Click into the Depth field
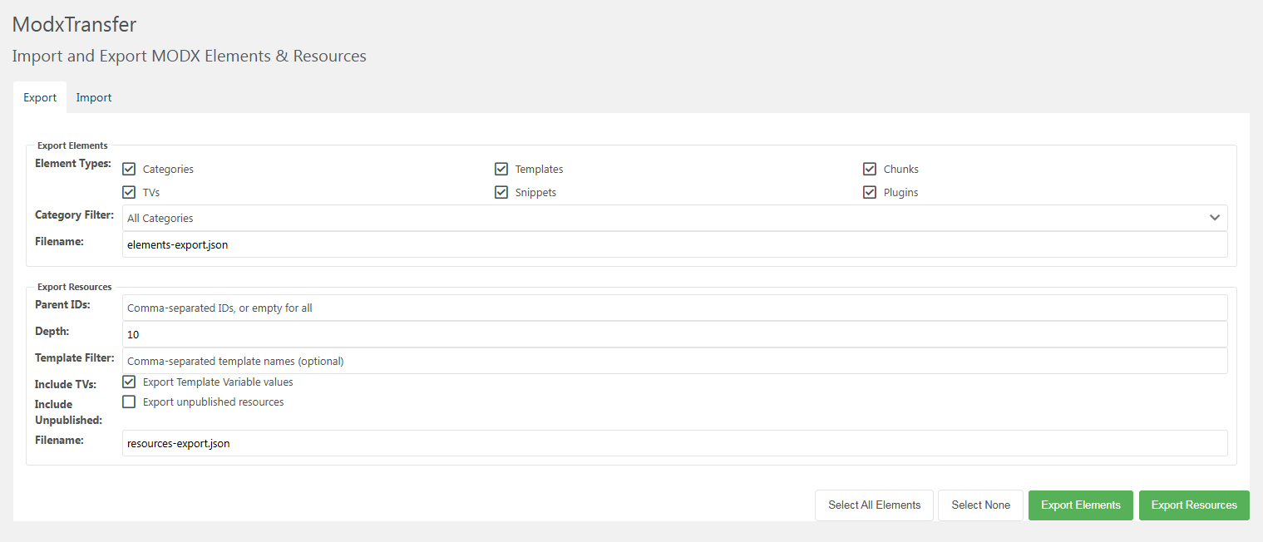This screenshot has height=542, width=1263. click(673, 334)
